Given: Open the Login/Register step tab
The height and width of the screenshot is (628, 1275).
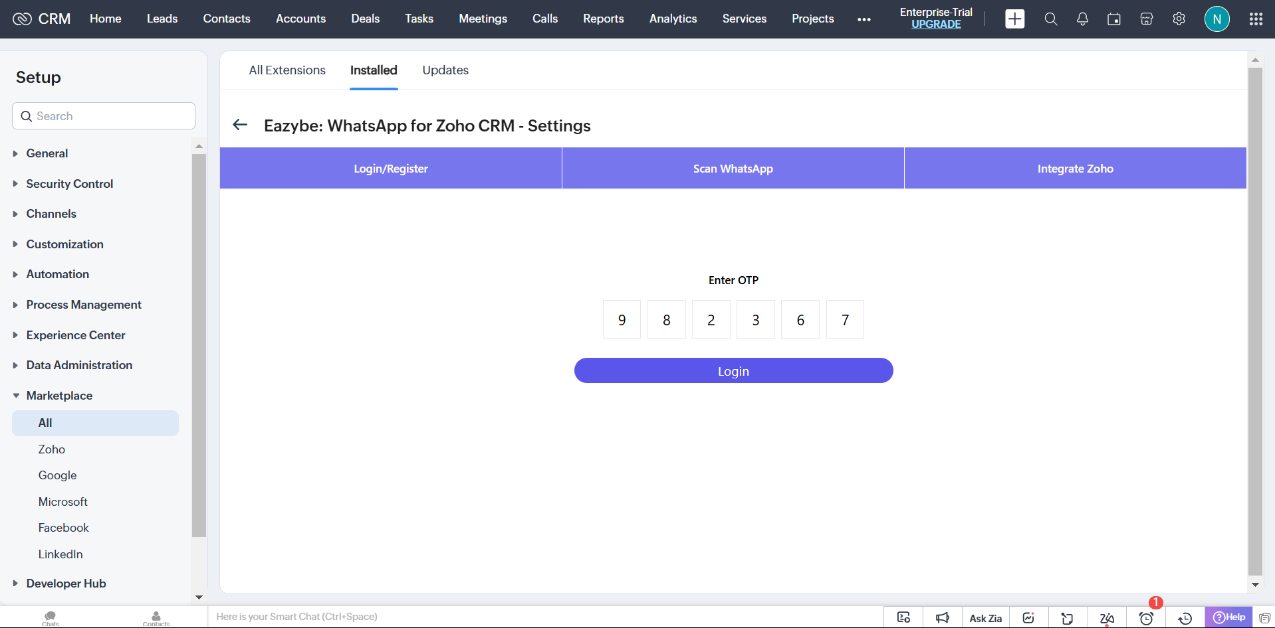Looking at the screenshot, I should click(x=391, y=169).
